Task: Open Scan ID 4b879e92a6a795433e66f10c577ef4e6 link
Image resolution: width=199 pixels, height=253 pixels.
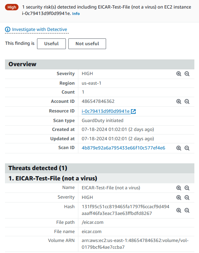Action: (123, 148)
